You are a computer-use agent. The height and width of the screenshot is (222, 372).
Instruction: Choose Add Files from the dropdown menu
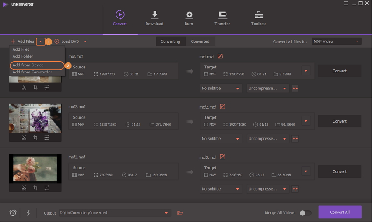[21, 49]
